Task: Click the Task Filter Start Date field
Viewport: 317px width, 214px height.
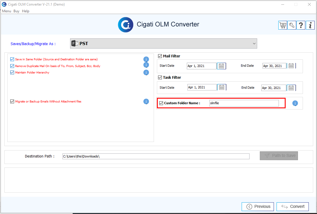Action: [202, 88]
